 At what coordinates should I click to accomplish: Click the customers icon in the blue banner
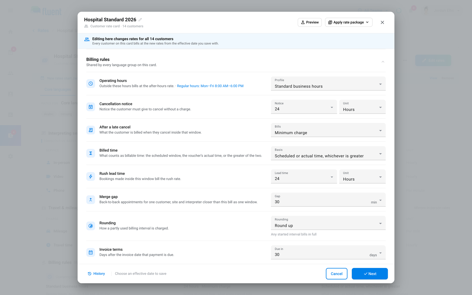point(87,39)
